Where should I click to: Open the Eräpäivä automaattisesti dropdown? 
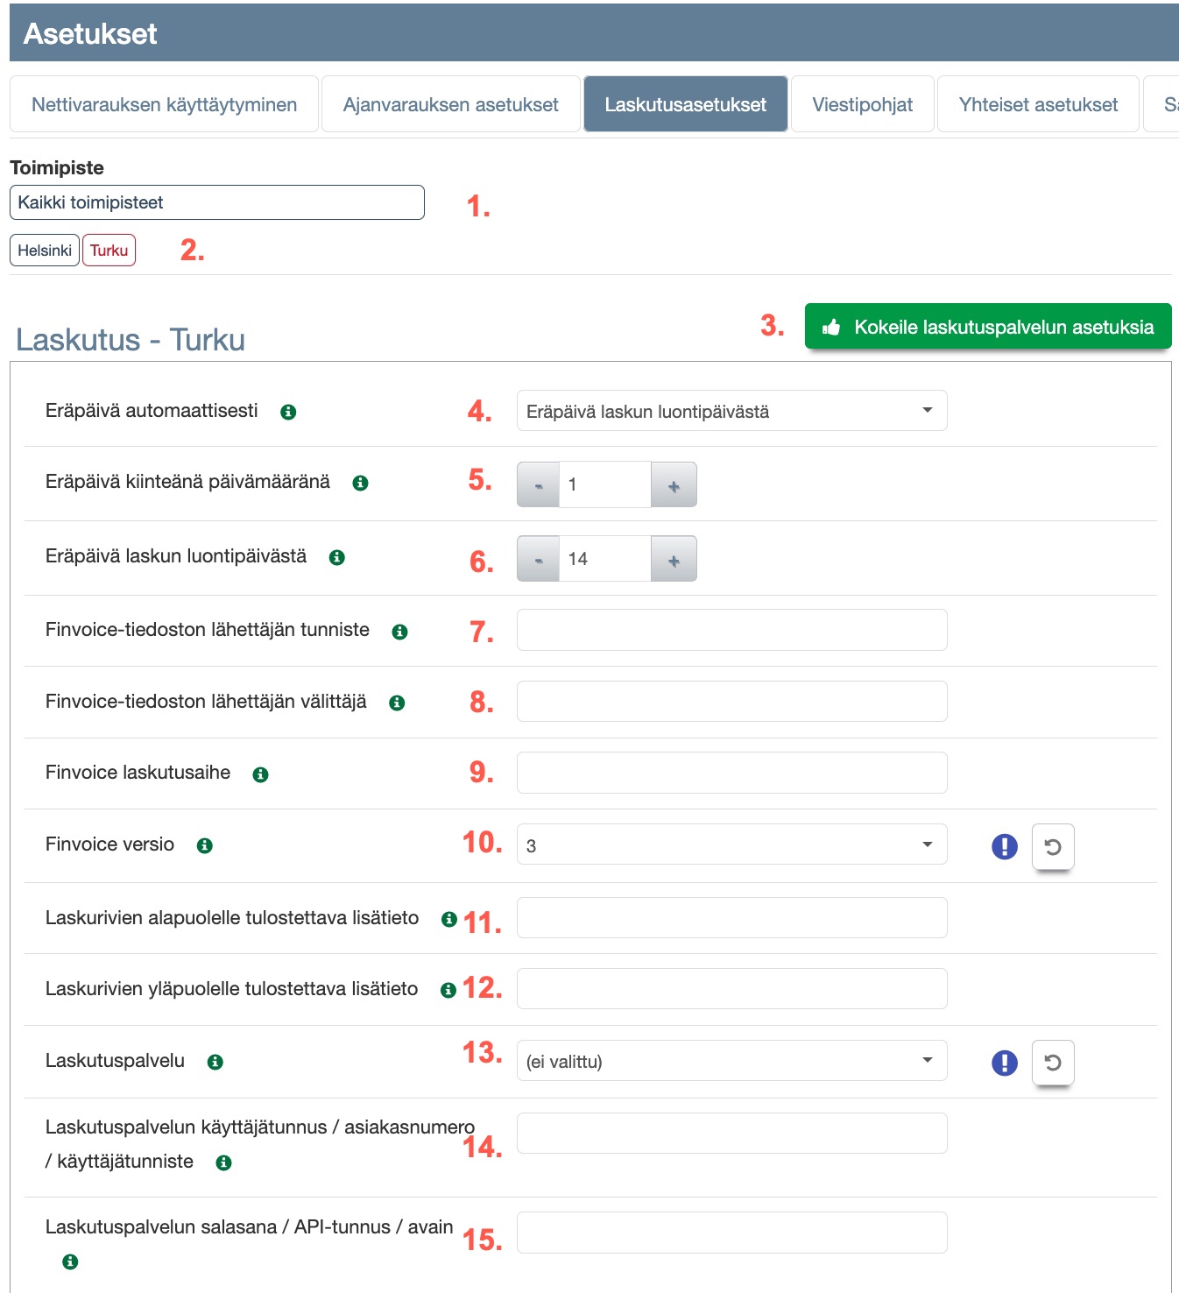click(731, 411)
